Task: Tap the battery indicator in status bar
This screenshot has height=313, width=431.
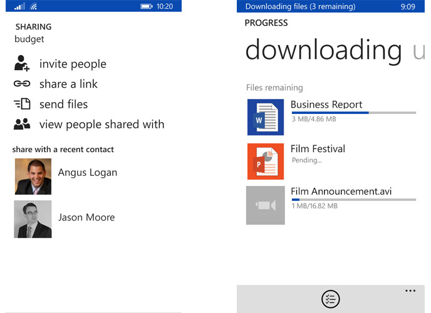Action: click(x=147, y=6)
